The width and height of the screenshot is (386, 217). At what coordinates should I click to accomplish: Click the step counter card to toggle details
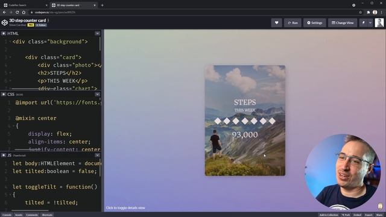[x=245, y=121]
